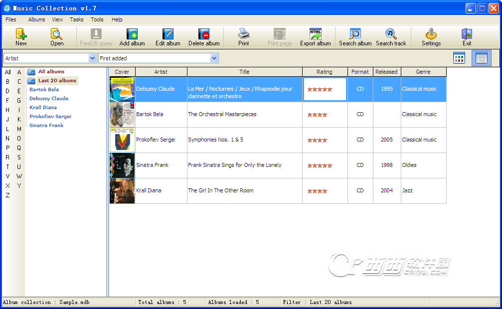Open the Albums menu

tap(36, 19)
